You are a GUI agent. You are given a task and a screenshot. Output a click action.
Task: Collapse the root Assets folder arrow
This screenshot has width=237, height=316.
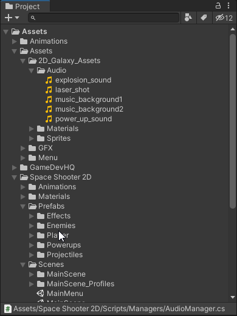click(x=6, y=32)
